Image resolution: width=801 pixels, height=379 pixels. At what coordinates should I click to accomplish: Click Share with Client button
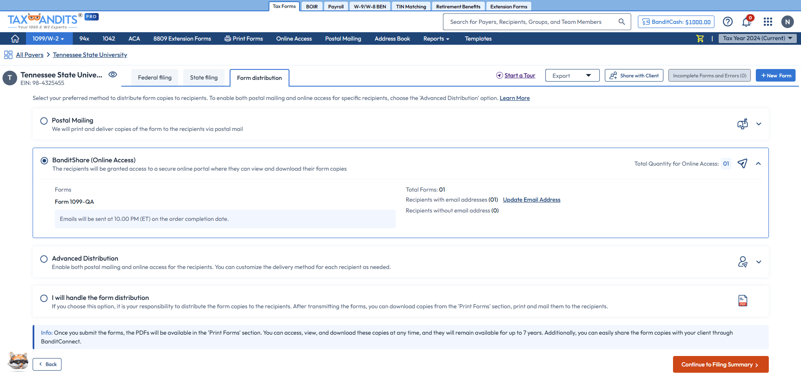(x=634, y=76)
